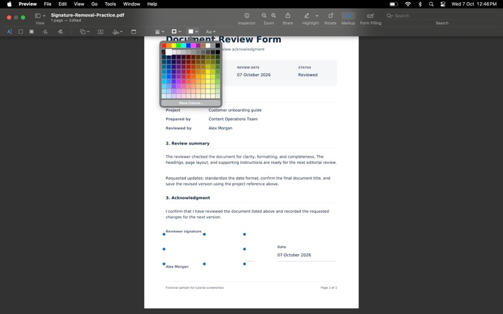Insert a Text box annotation
Image resolution: width=503 pixels, height=314 pixels.
point(101,31)
